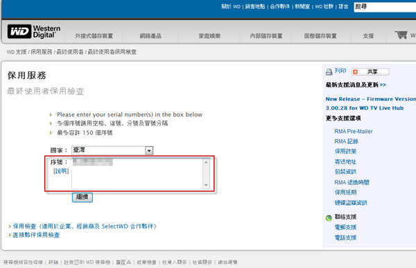Open the 國家 country dropdown showing 臺灣
This screenshot has width=416, height=268.
[112, 150]
